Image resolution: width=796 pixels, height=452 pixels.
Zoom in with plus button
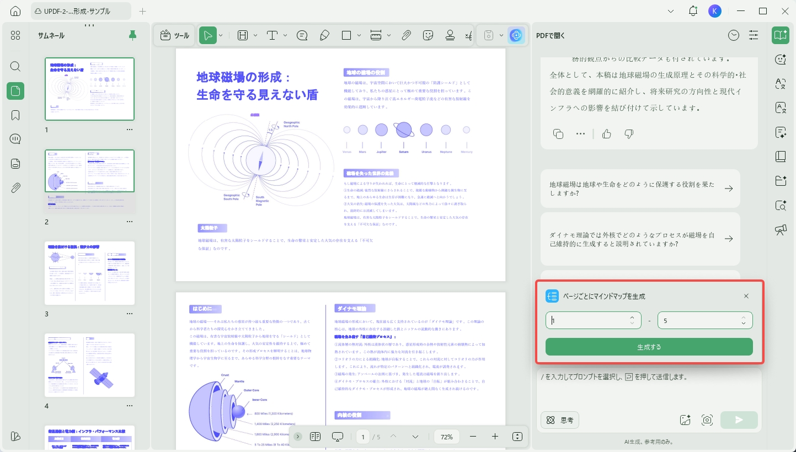tap(495, 437)
